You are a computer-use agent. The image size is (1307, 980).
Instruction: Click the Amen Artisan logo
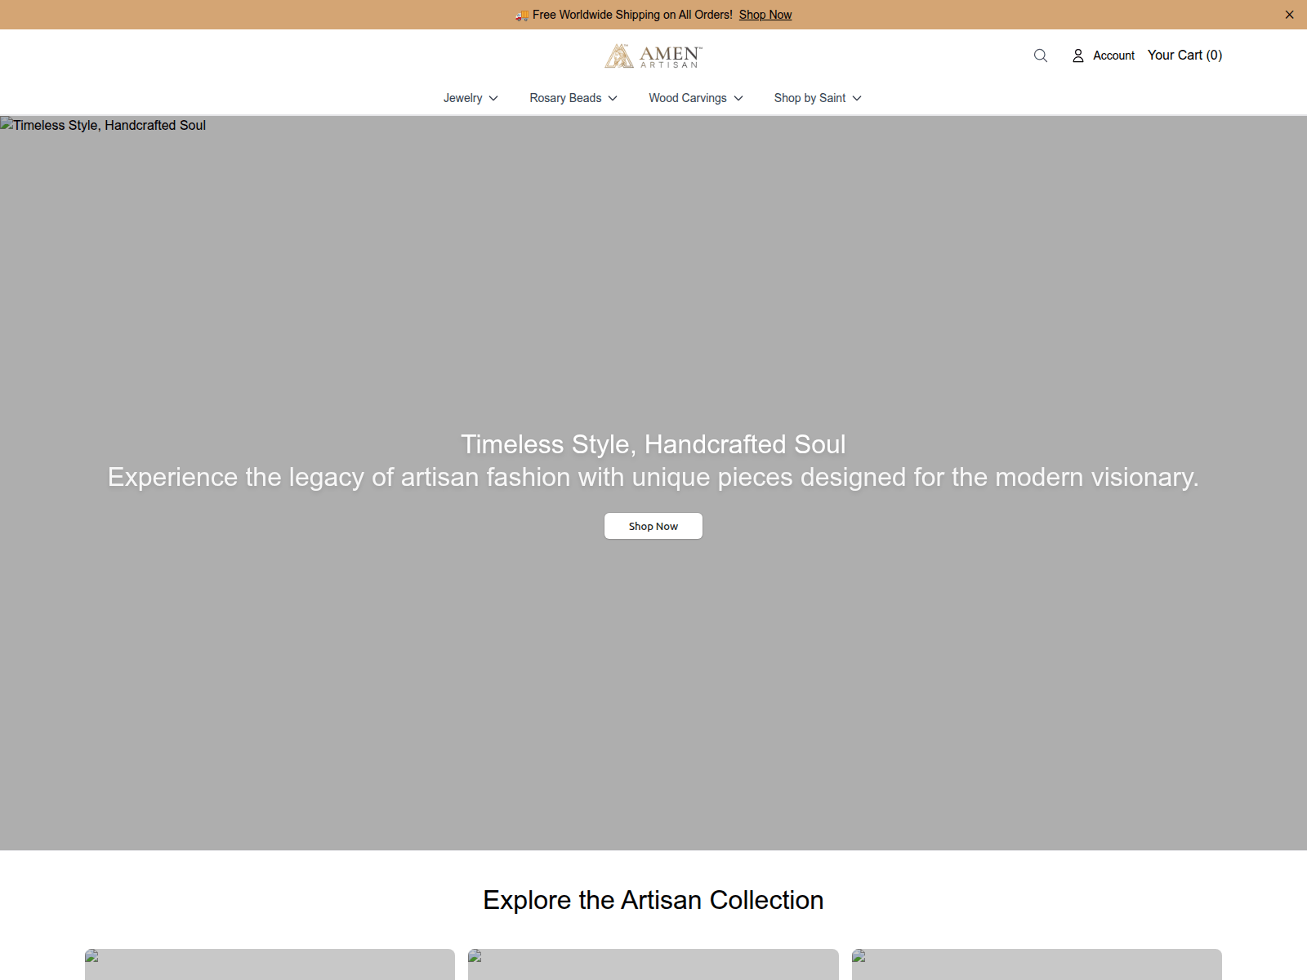point(653,56)
